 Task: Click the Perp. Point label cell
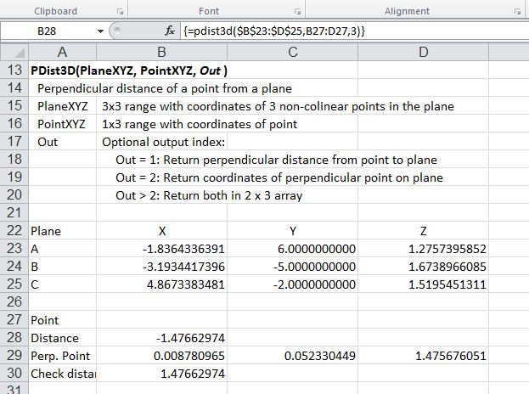tap(61, 356)
